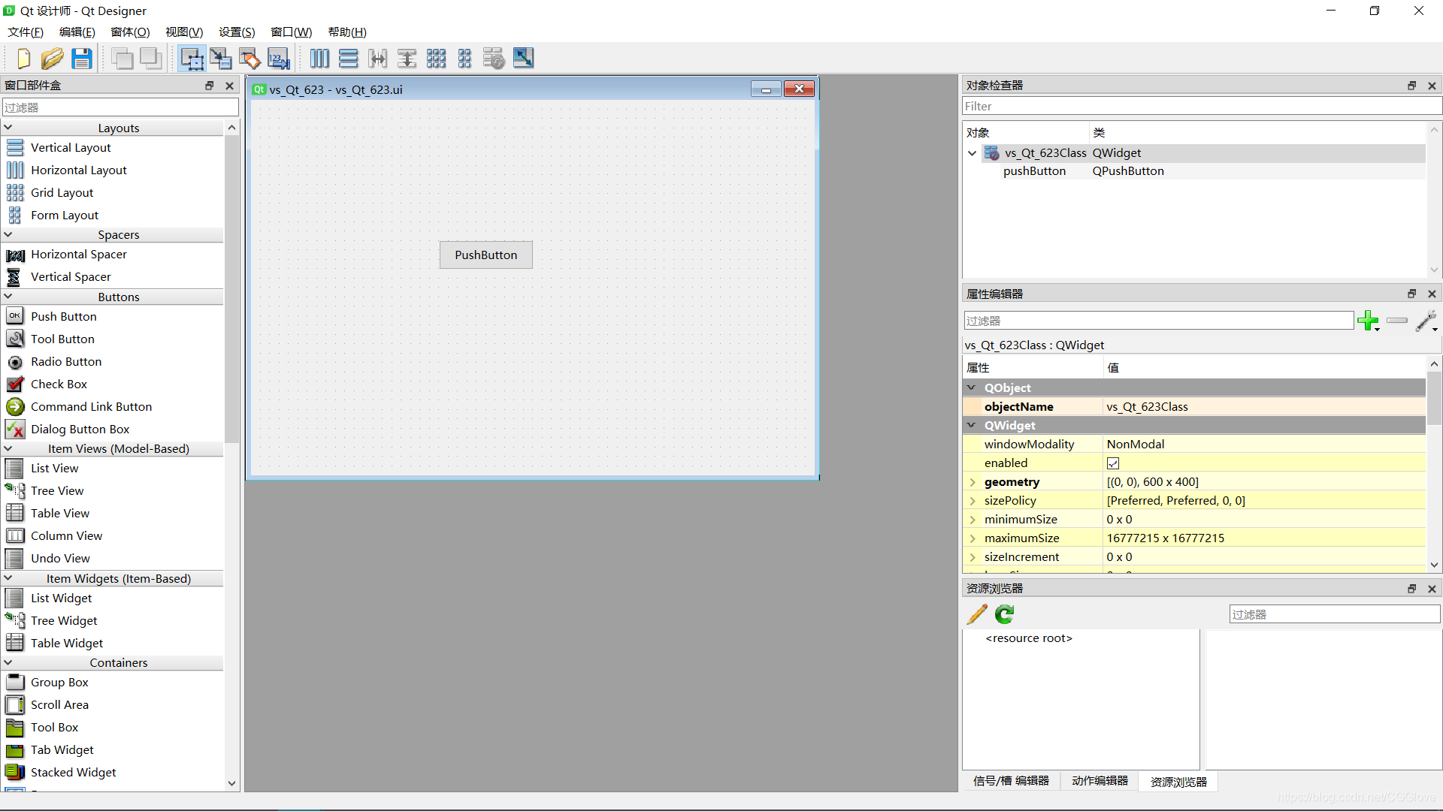Expand the geometry property row
Image resolution: width=1443 pixels, height=811 pixels.
point(973,482)
